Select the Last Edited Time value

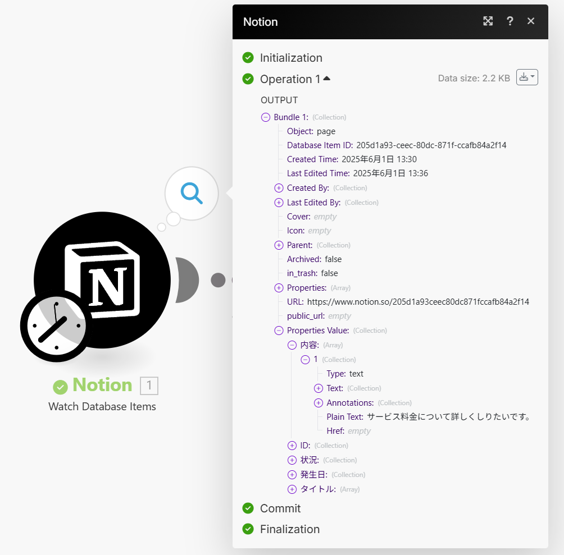tap(390, 173)
